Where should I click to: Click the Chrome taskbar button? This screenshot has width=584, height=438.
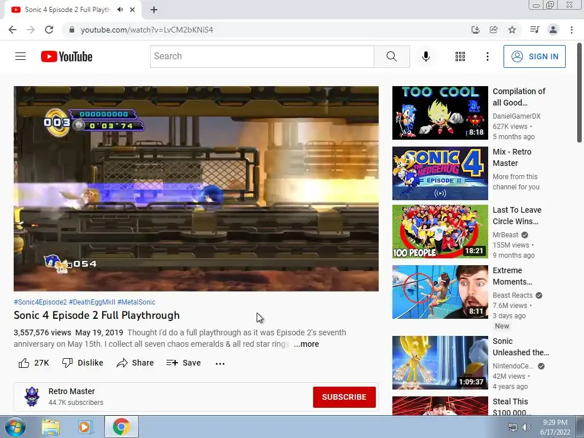121,427
